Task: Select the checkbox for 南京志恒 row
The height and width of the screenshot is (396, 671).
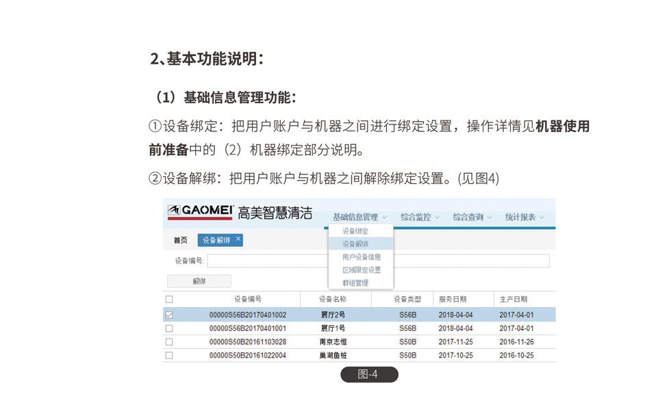Action: pyautogui.click(x=169, y=342)
